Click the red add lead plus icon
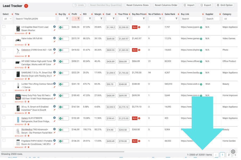The width and height of the screenshot is (241, 160). pyautogui.click(x=26, y=6)
